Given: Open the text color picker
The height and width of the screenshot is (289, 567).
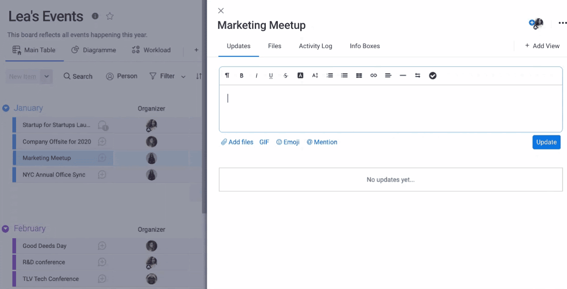Looking at the screenshot, I should (300, 76).
